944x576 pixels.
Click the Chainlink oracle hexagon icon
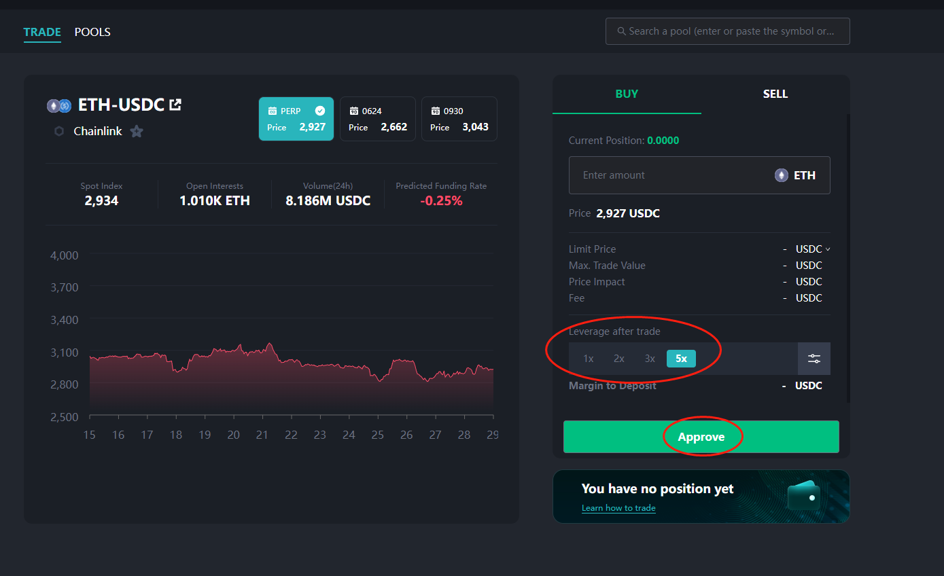(59, 131)
